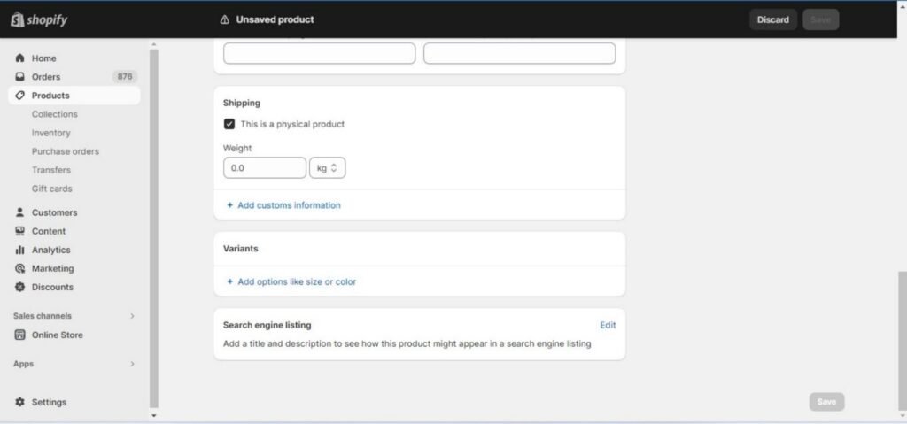Expand the Apps section chevron
Viewport: 907px width, 424px height.
pos(133,364)
